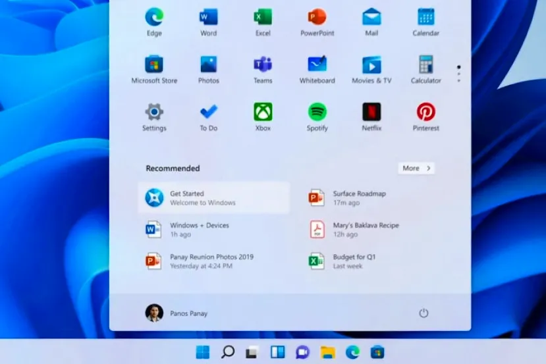Open Task View on the taskbar
This screenshot has height=364, width=546.
click(252, 352)
